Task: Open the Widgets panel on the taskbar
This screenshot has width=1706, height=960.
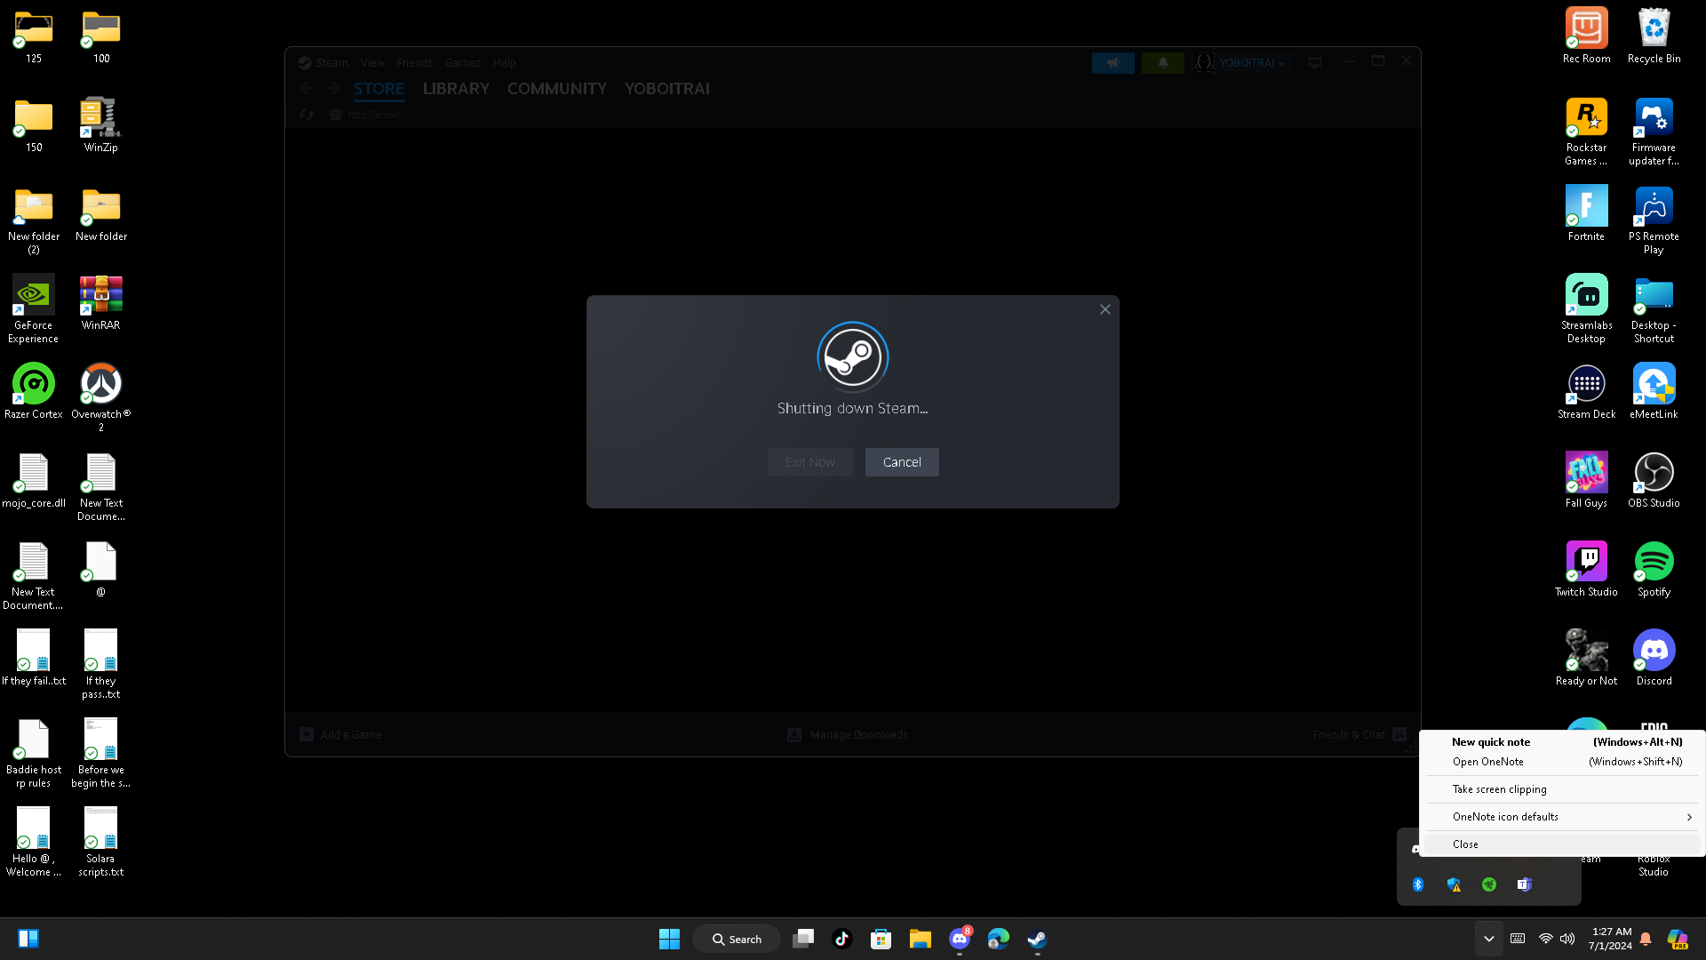Action: click(x=28, y=939)
